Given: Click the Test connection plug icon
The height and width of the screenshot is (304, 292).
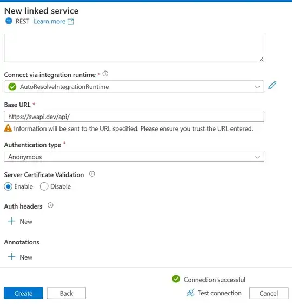Looking at the screenshot, I should pos(190,293).
